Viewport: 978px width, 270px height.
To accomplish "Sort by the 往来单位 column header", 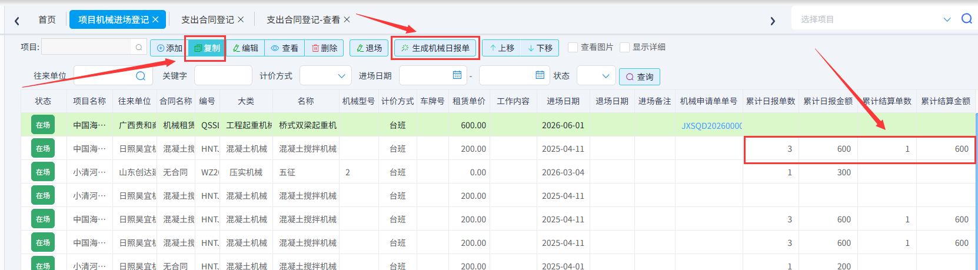I will 135,101.
